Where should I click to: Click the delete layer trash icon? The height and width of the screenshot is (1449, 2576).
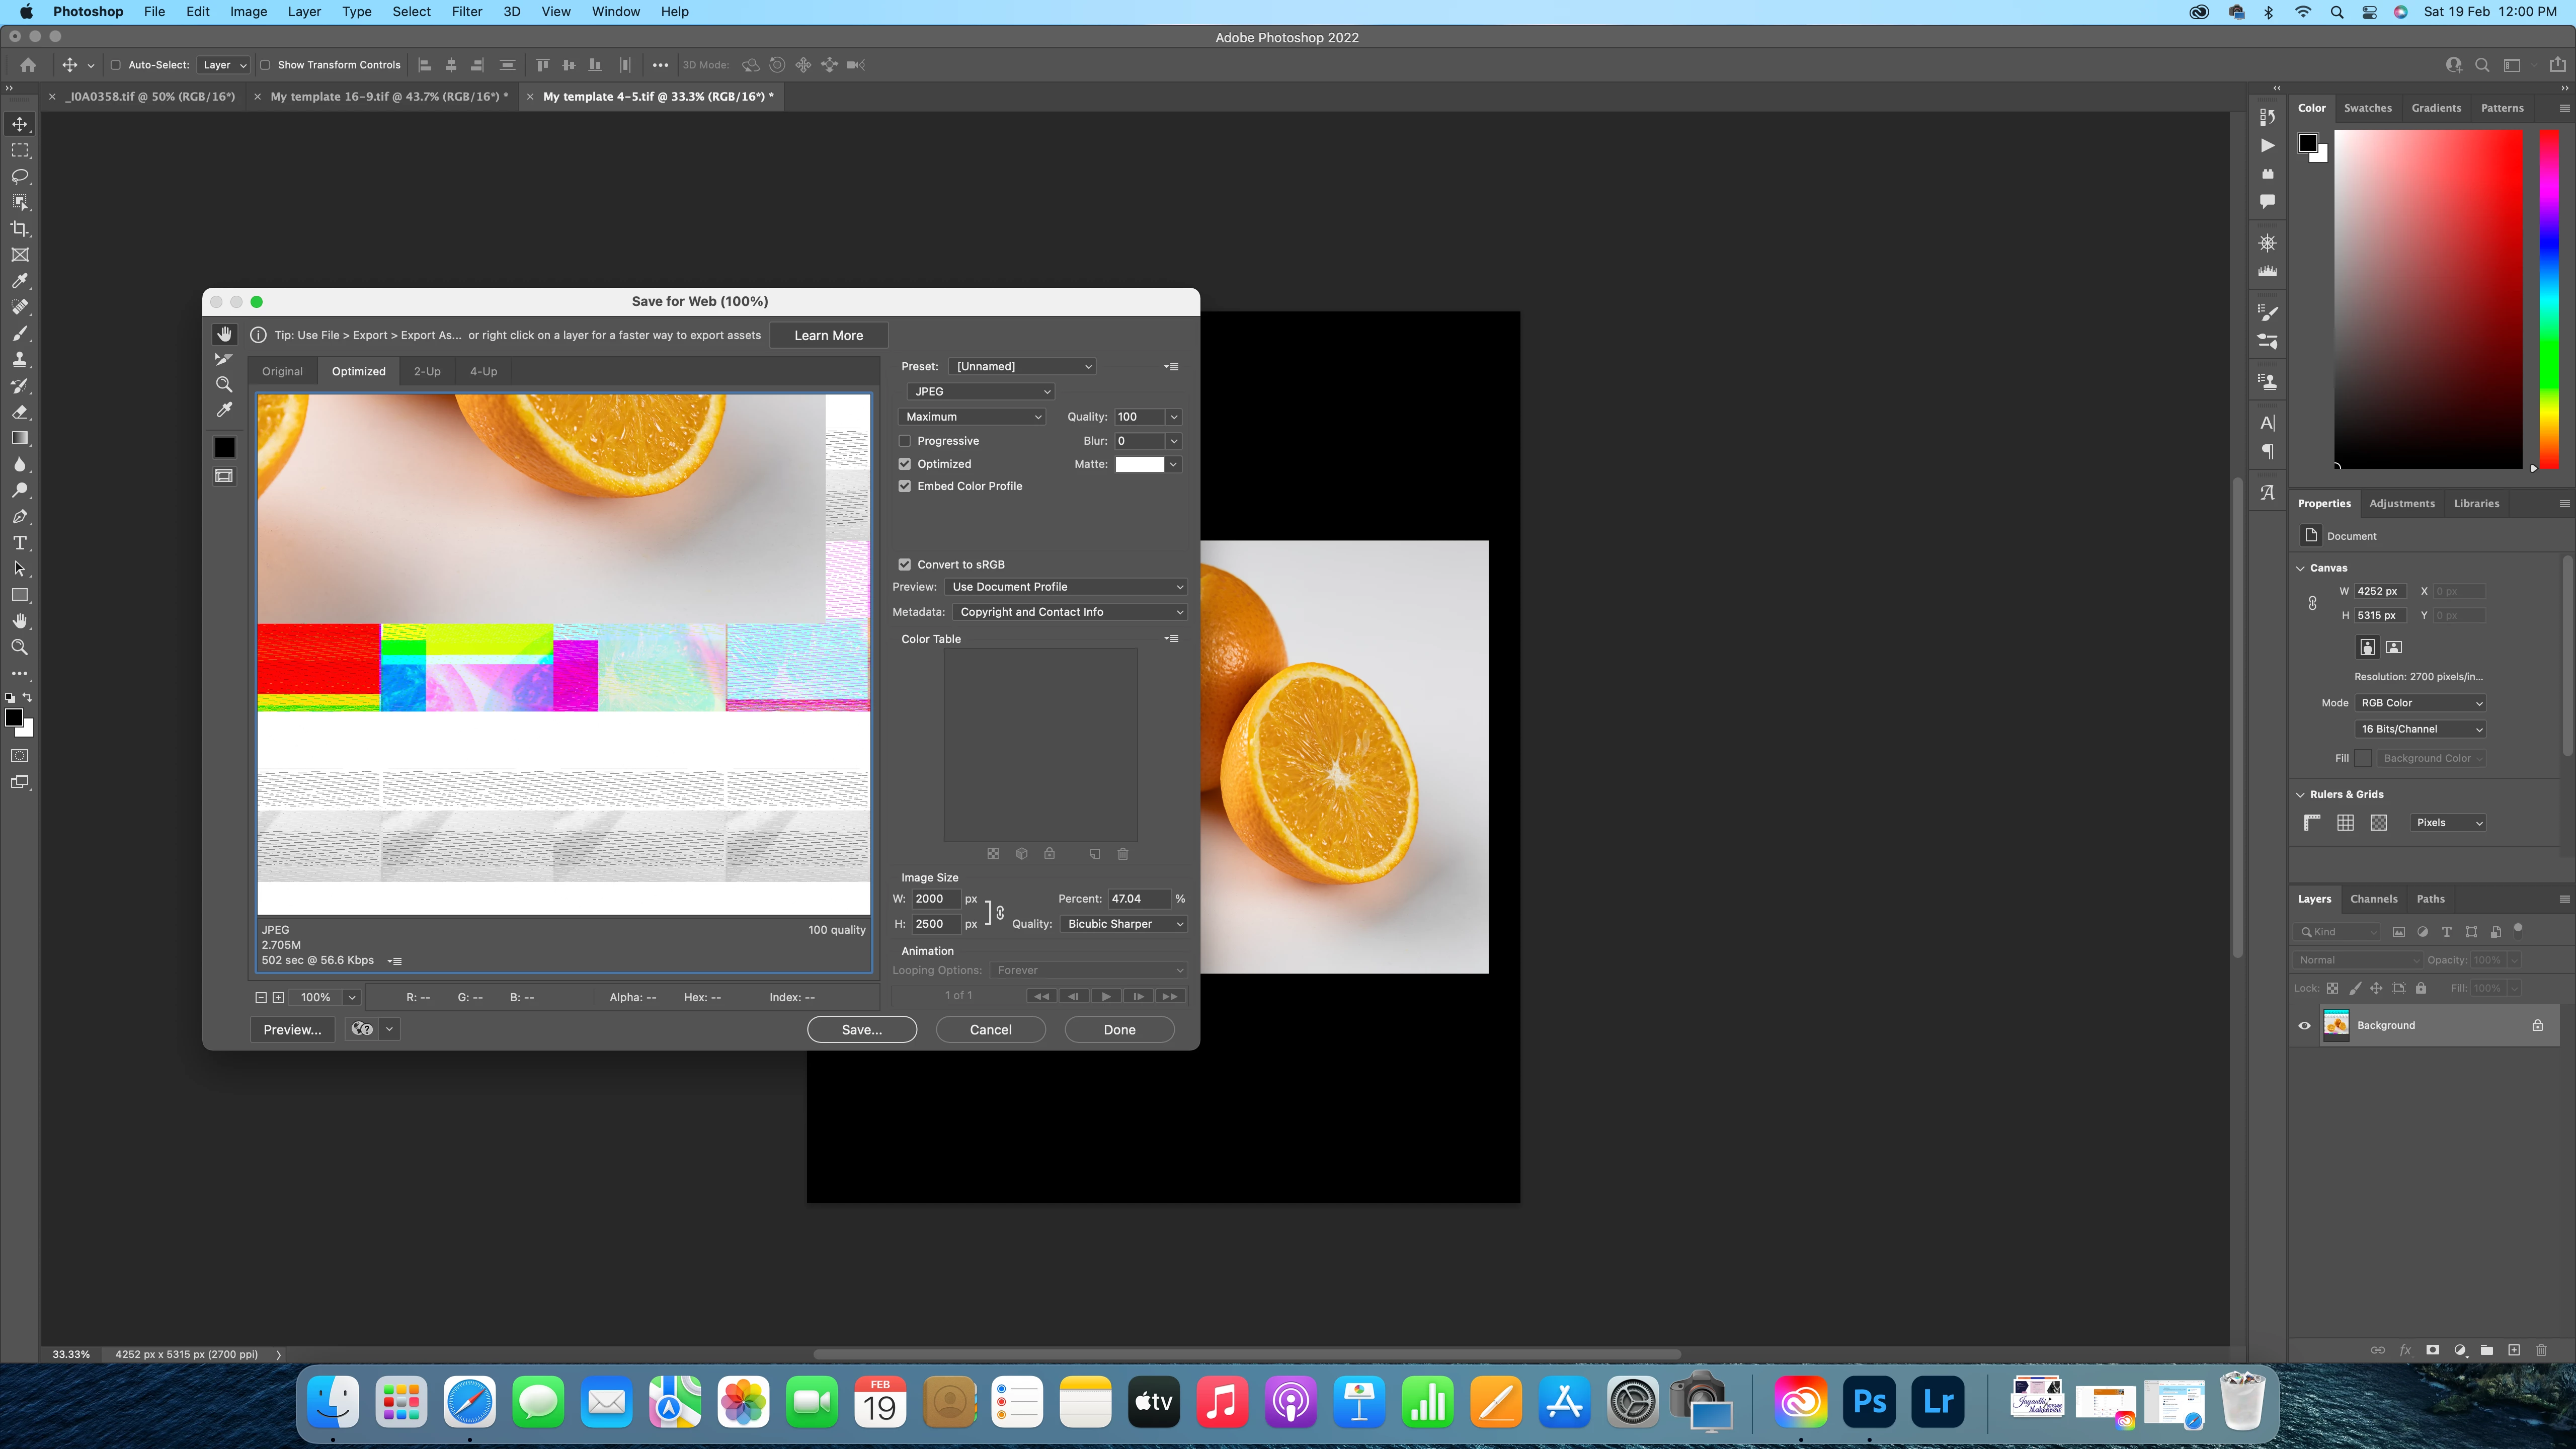pyautogui.click(x=2541, y=1350)
